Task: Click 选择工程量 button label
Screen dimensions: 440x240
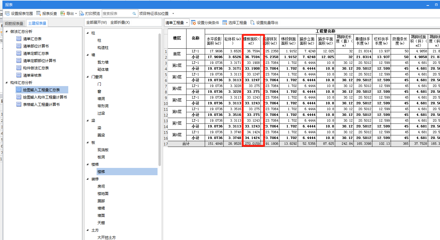Action: point(238,23)
